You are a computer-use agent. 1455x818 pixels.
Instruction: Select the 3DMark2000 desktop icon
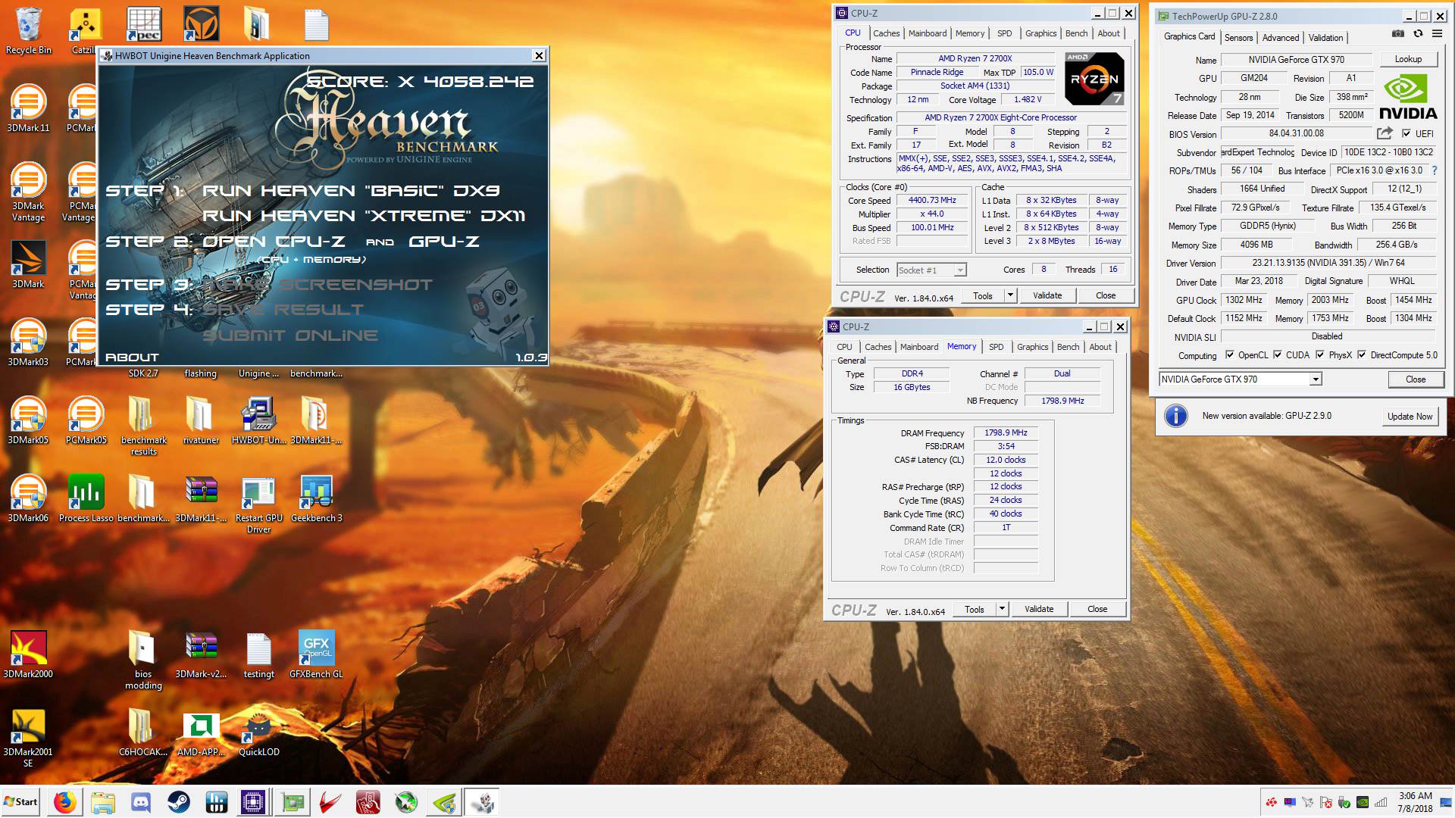coord(28,654)
